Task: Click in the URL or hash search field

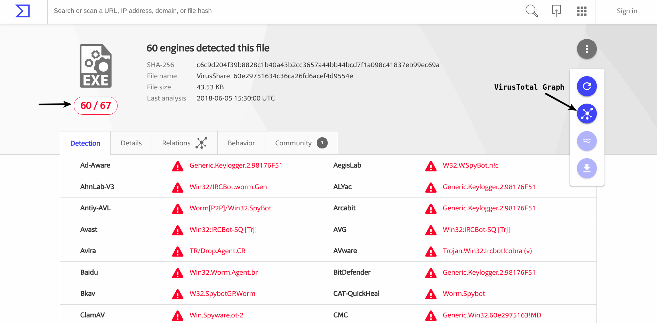Action: pos(278,11)
